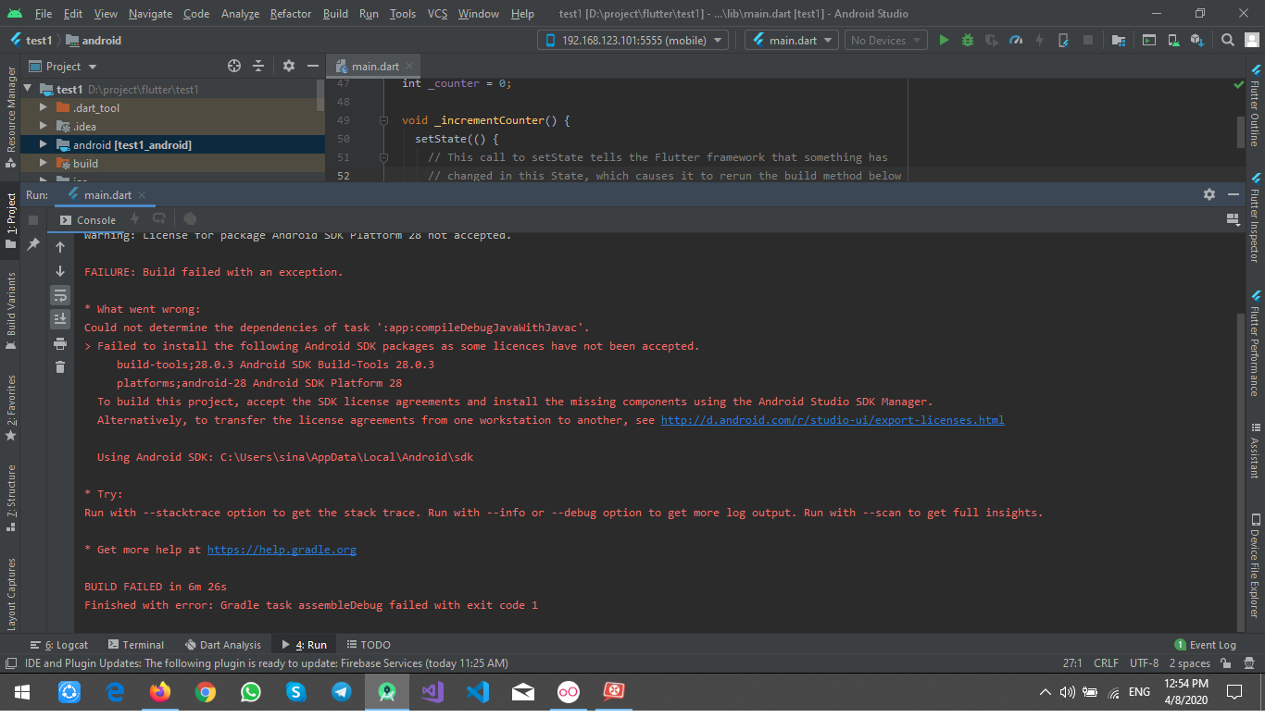Open the export-licenses.html link
The height and width of the screenshot is (718, 1265).
(x=832, y=420)
